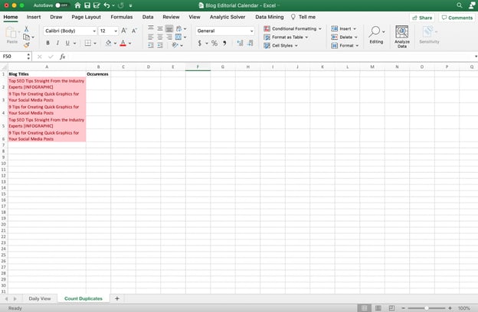Click the Save icon in title bar
Image resolution: width=478 pixels, height=312 pixels.
88,5
